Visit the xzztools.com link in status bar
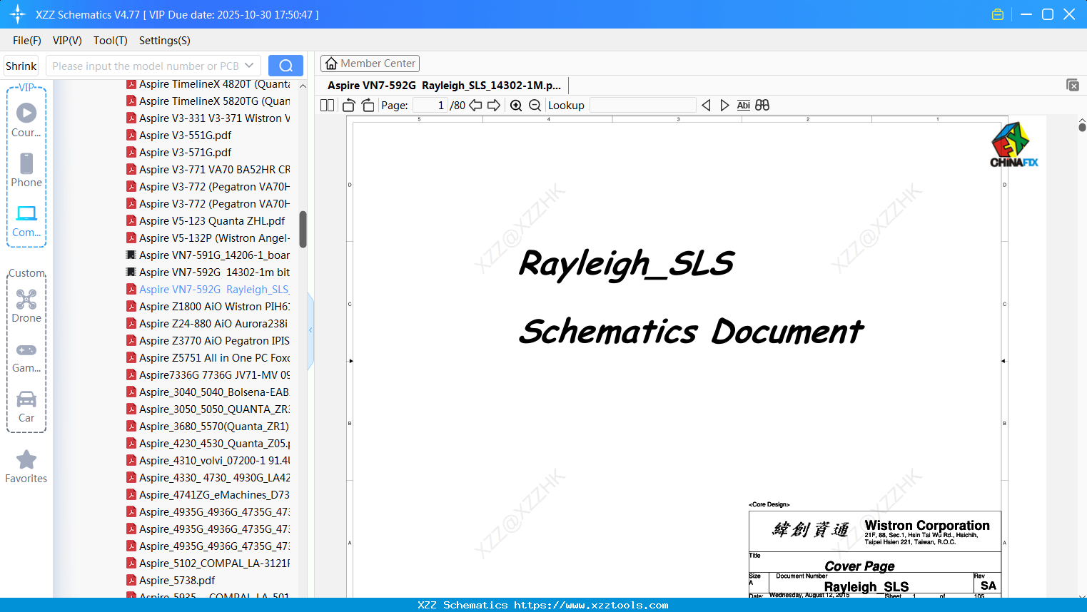 tap(591, 605)
